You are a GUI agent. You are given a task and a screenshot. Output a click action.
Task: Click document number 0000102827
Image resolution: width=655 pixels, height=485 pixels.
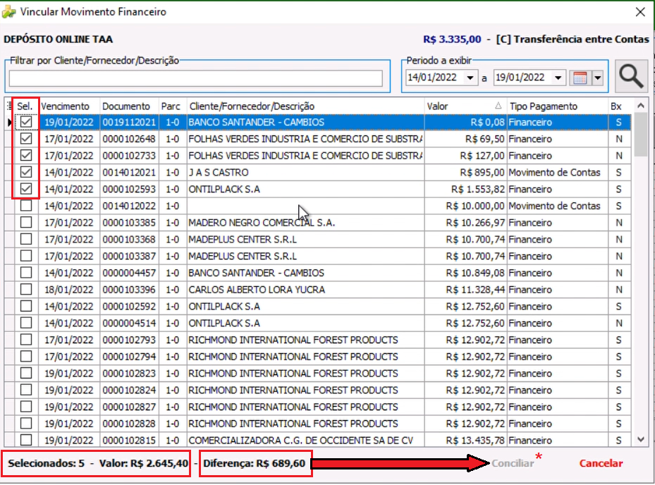coord(129,407)
